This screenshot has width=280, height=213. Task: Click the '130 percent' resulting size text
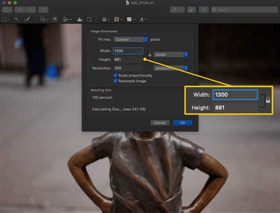point(102,98)
